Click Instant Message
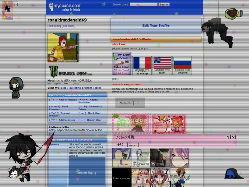The image size is (249, 187). [59, 115]
